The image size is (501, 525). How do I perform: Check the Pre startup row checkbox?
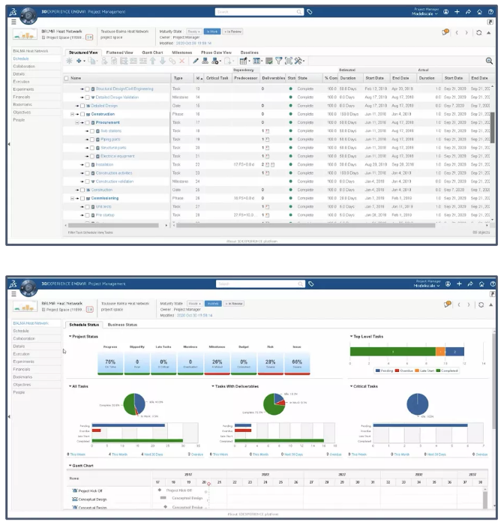pyautogui.click(x=87, y=216)
